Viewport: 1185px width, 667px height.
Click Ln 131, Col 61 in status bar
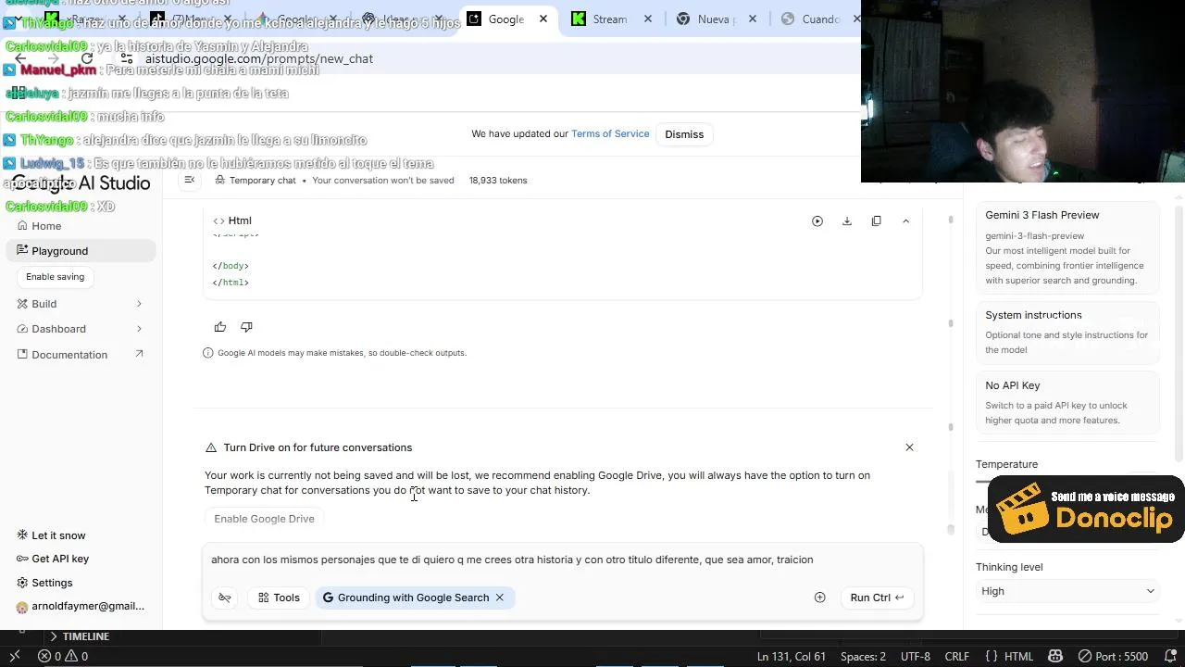pyautogui.click(x=792, y=656)
